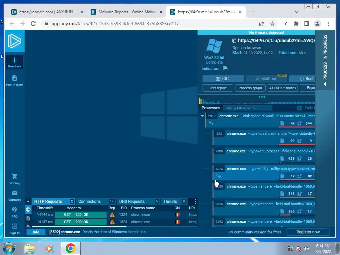Click registry icon for process 2408

click(299, 158)
